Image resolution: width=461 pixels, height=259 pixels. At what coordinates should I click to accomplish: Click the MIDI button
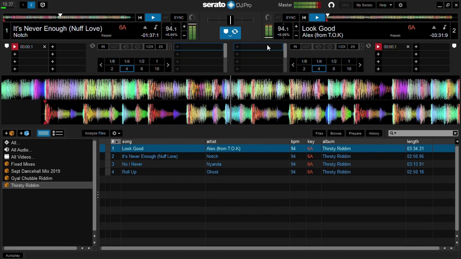tap(345, 5)
